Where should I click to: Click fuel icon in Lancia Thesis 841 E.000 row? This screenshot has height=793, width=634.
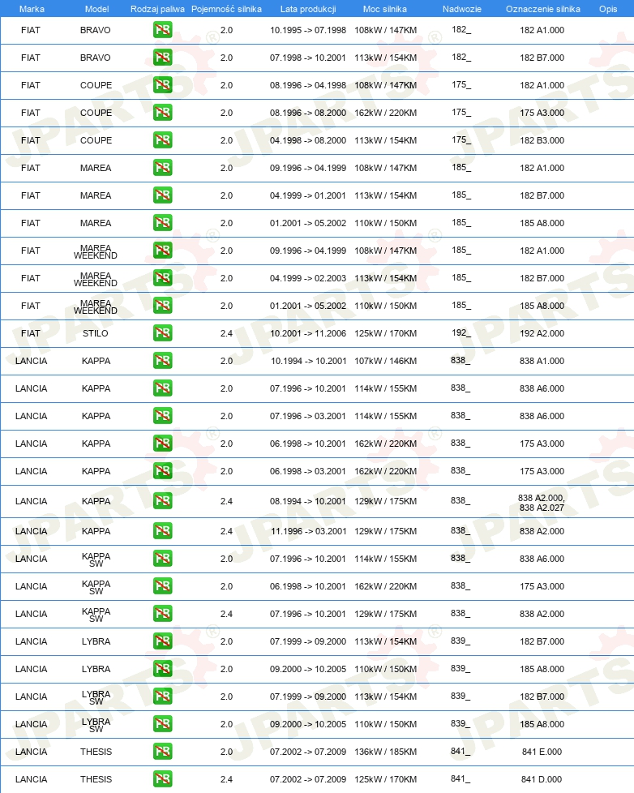[x=163, y=752]
